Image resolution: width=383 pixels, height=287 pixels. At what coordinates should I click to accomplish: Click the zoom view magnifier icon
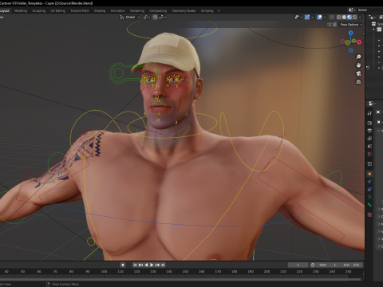(358, 57)
